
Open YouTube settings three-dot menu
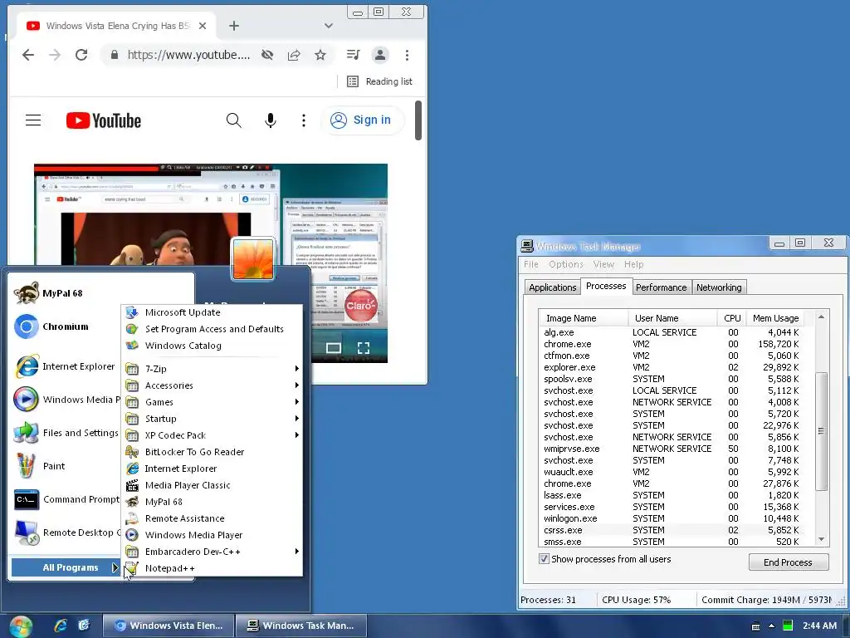pyautogui.click(x=304, y=120)
